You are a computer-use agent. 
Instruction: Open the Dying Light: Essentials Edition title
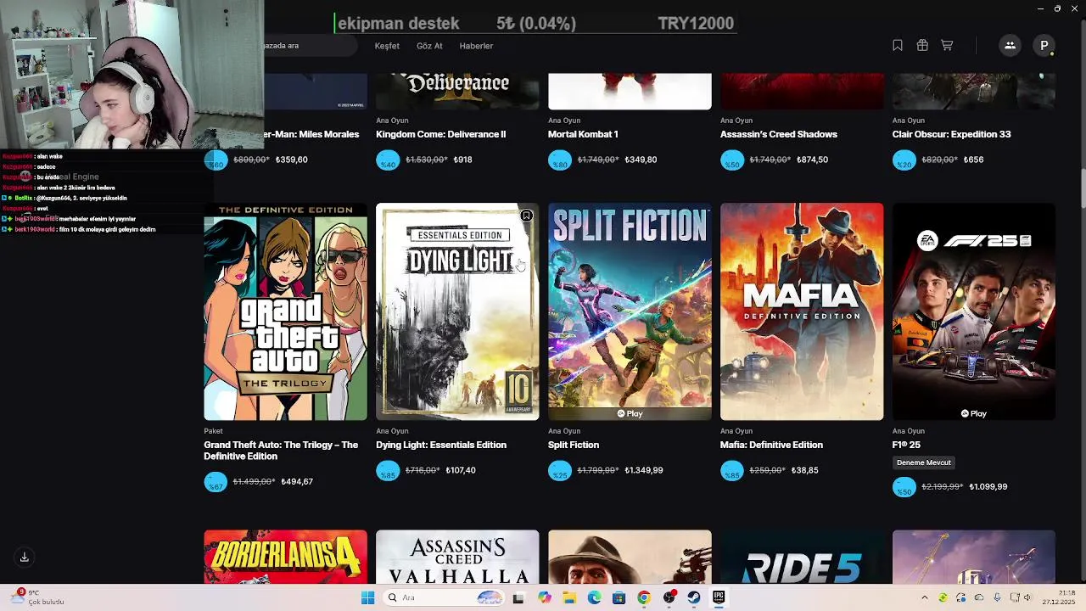point(441,445)
